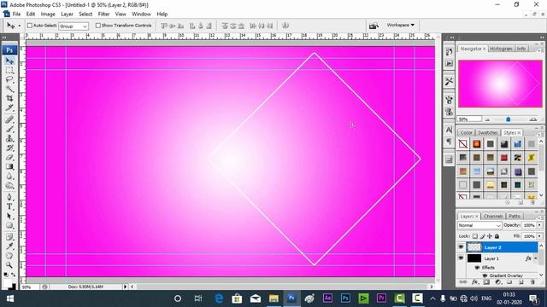Select the Rectangle shape tool
This screenshot has width=547, height=307.
[9, 225]
